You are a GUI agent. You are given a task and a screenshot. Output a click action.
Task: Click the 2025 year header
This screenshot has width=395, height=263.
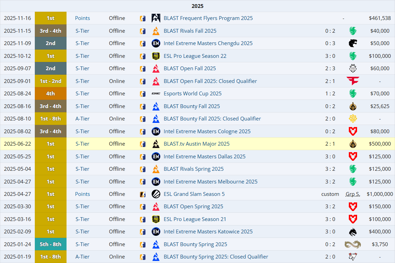[197, 6]
